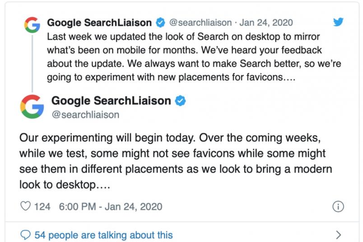Screen dimensions: 363x242
Task: Expand the conversation with the right chevron arrow
Action: pyautogui.click(x=339, y=235)
